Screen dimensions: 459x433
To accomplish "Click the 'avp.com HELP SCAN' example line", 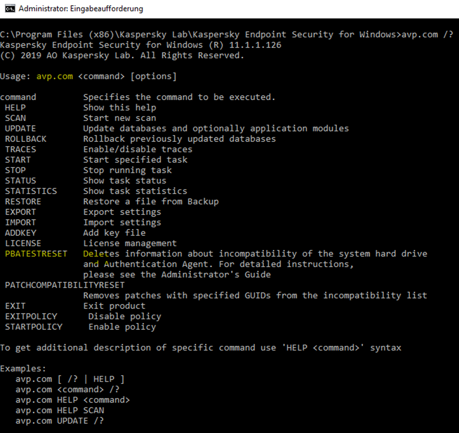I will click(59, 410).
